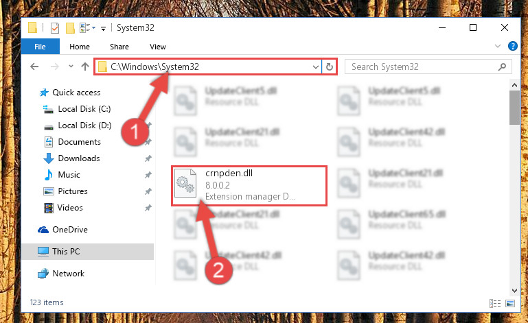The image size is (528, 323).
Task: Click the Properties quick access toolbar icon
Action: click(x=54, y=28)
